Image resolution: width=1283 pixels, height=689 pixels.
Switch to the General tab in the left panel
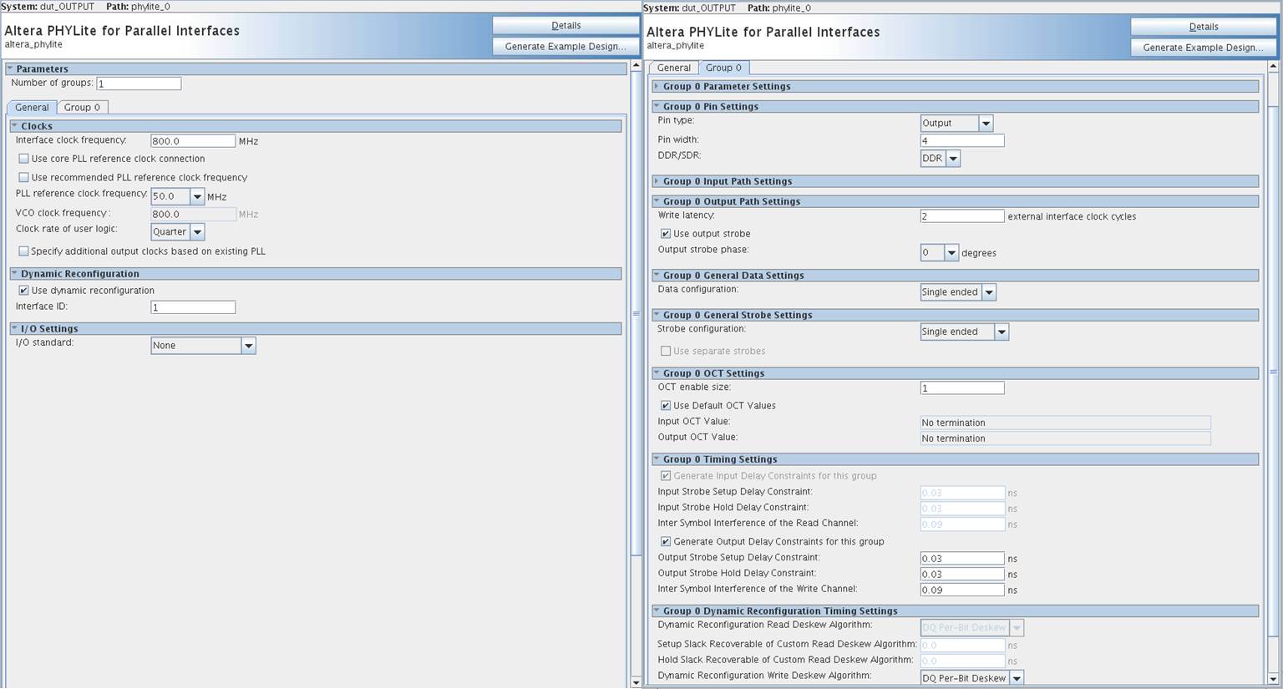click(x=32, y=107)
